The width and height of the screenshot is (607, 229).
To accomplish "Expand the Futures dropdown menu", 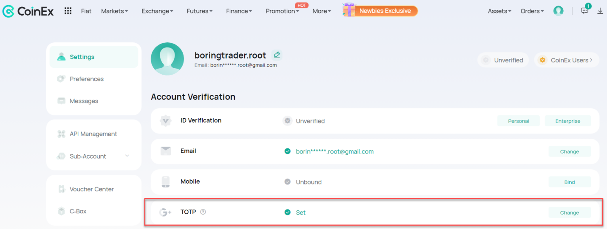I will tap(200, 11).
